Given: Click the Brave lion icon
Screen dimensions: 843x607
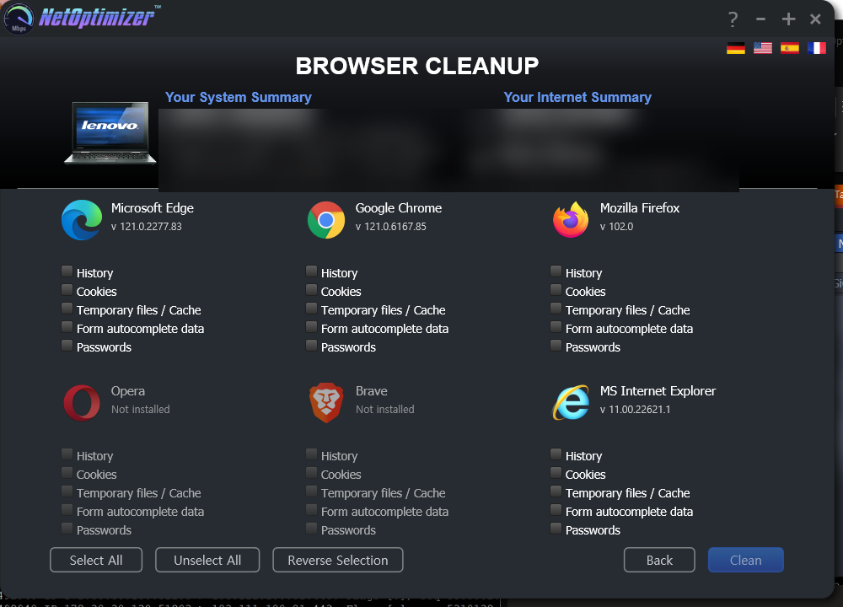Looking at the screenshot, I should pos(325,403).
